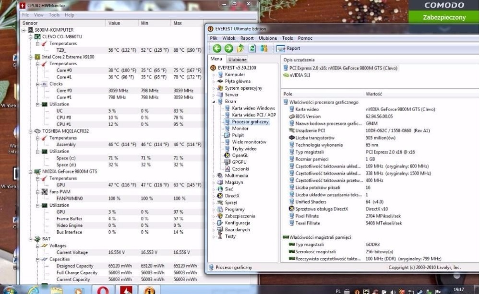Viewport: 480px width, 294px height.
Task: Open the Tools menu in HWMonitor
Action: pos(54,15)
